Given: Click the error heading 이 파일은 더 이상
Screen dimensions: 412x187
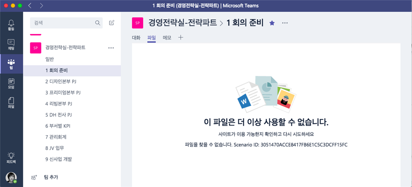Looking at the screenshot, I should click(x=266, y=122).
